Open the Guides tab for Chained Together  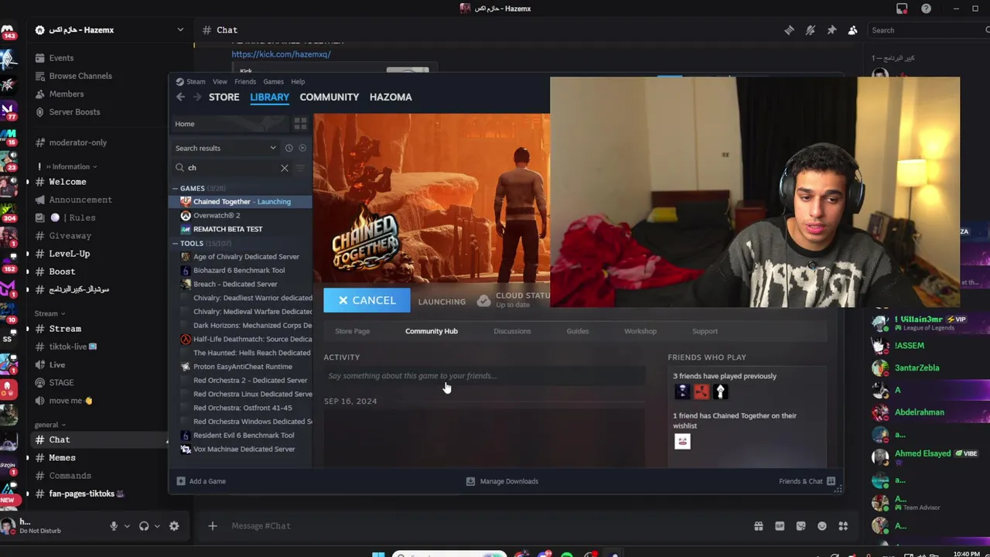tap(578, 331)
